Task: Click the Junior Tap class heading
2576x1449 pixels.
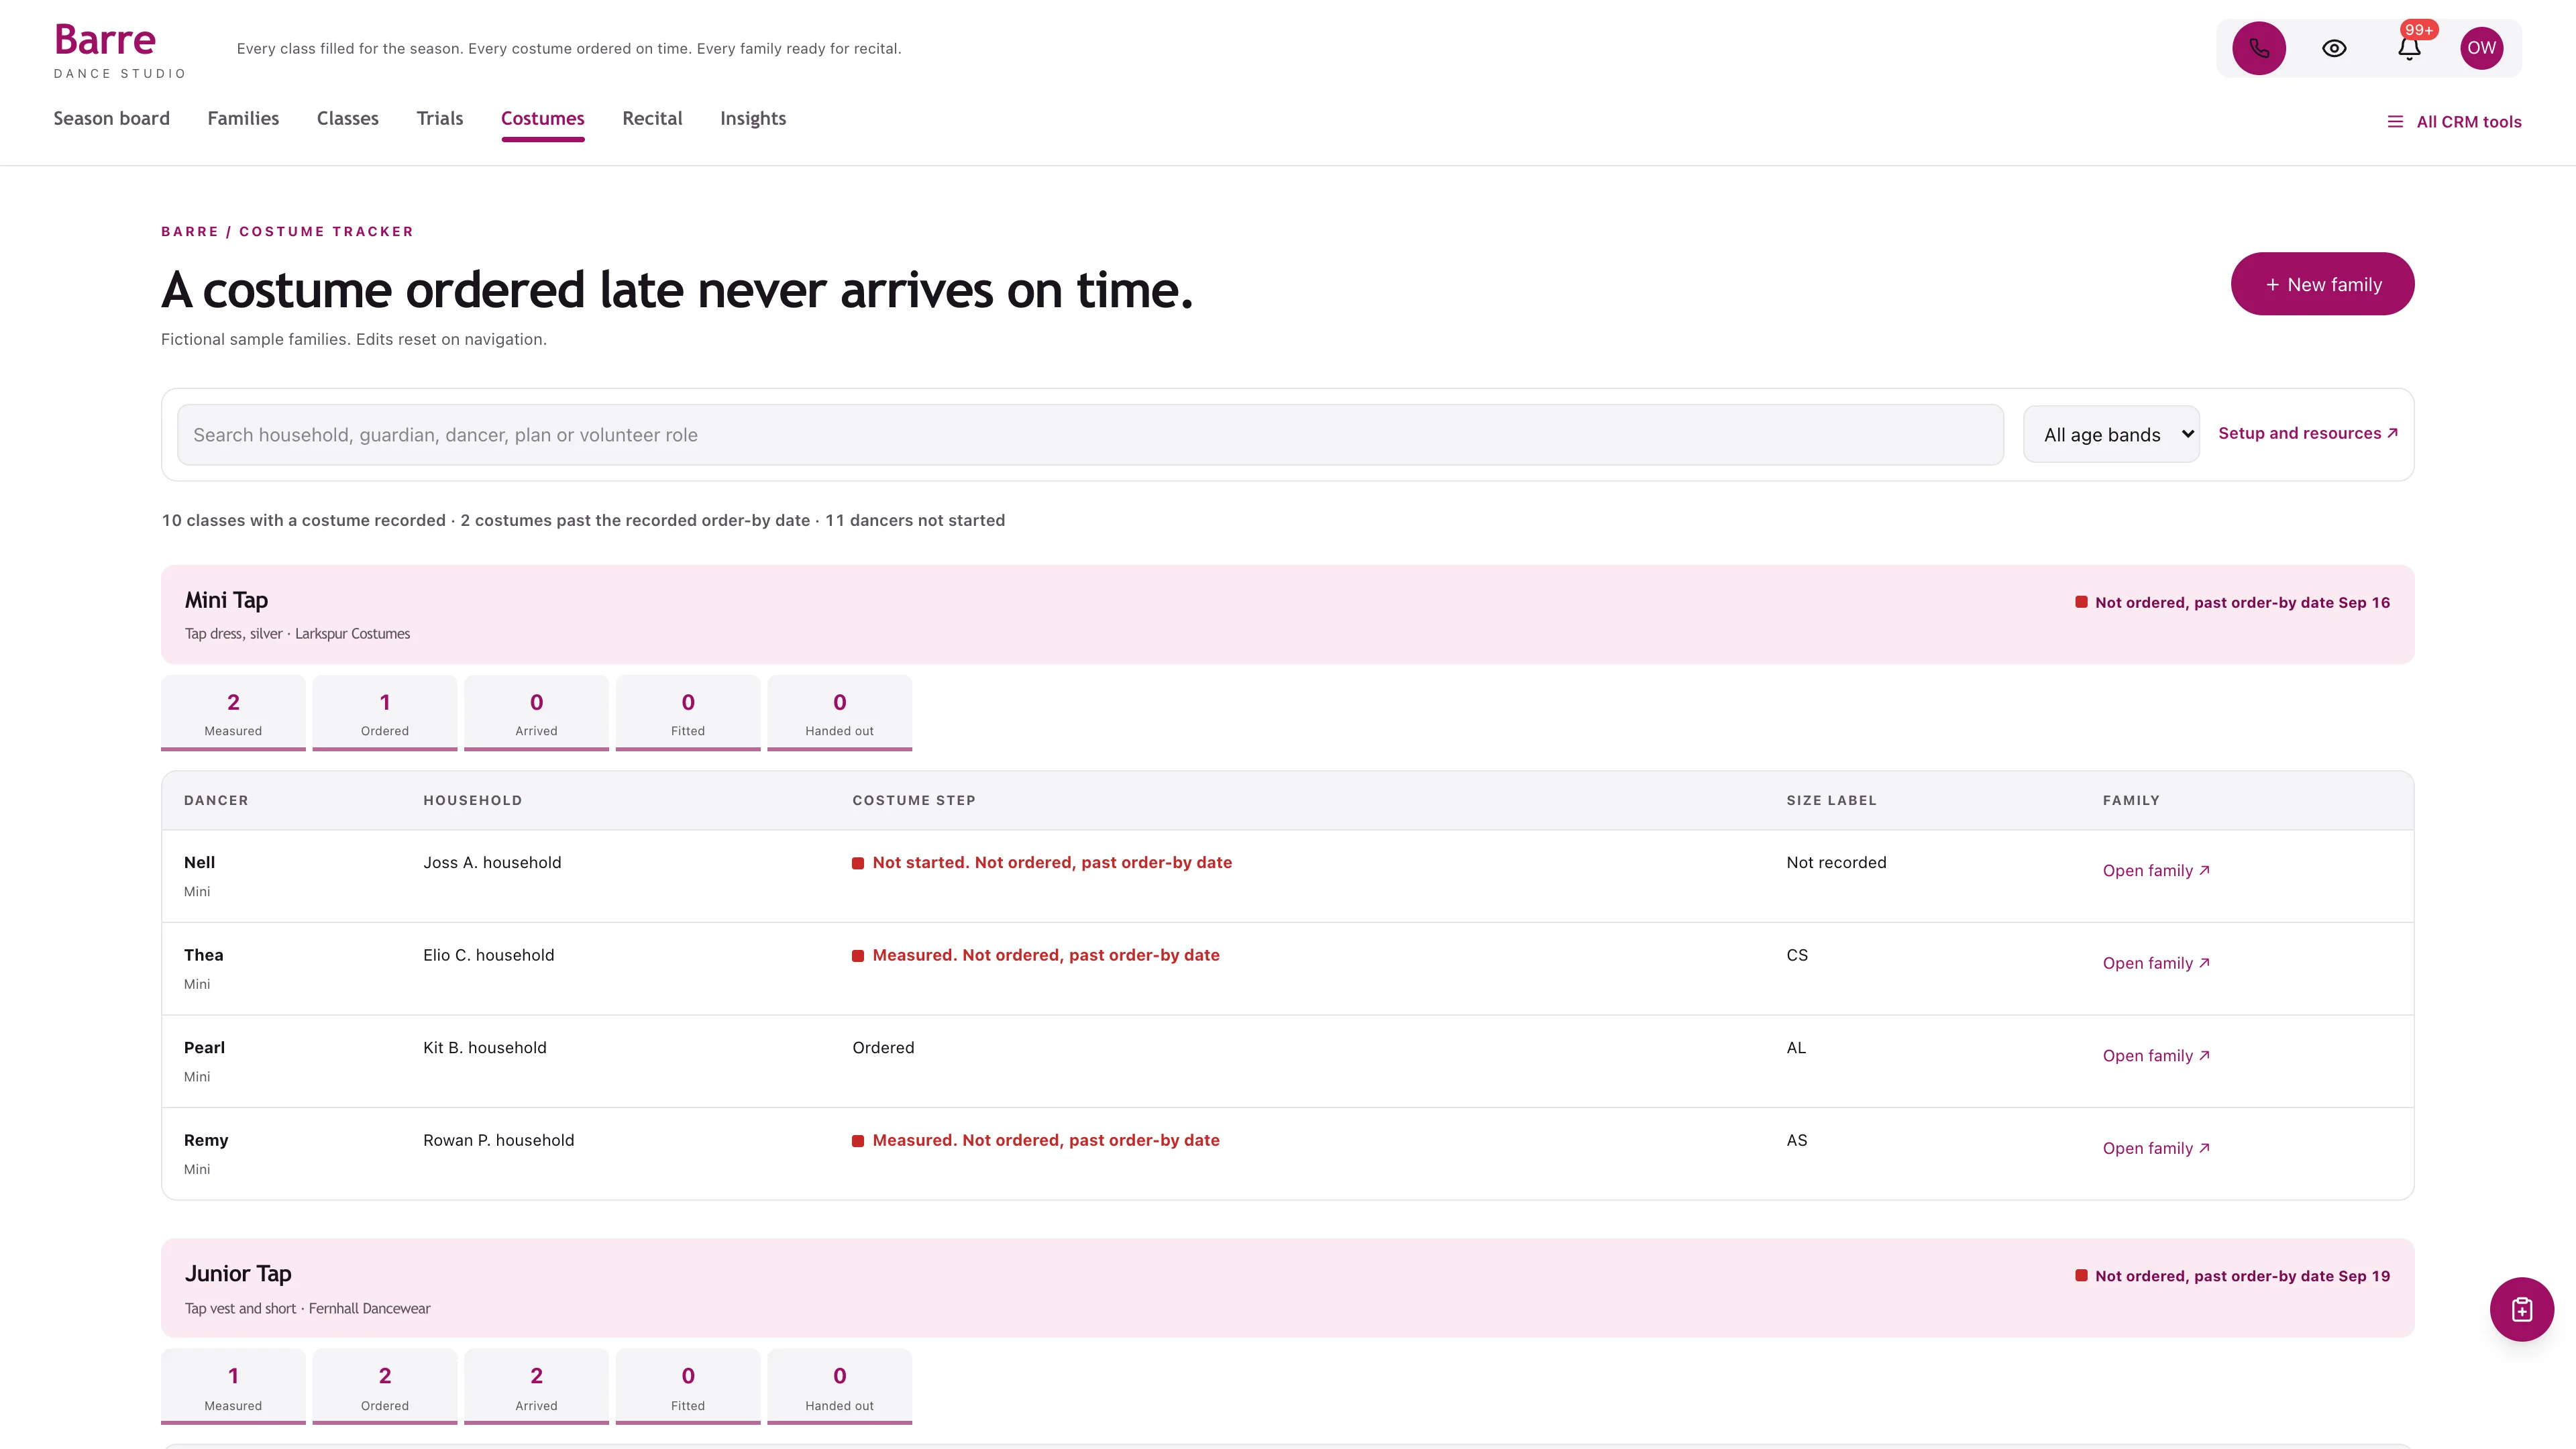Action: [238, 1274]
